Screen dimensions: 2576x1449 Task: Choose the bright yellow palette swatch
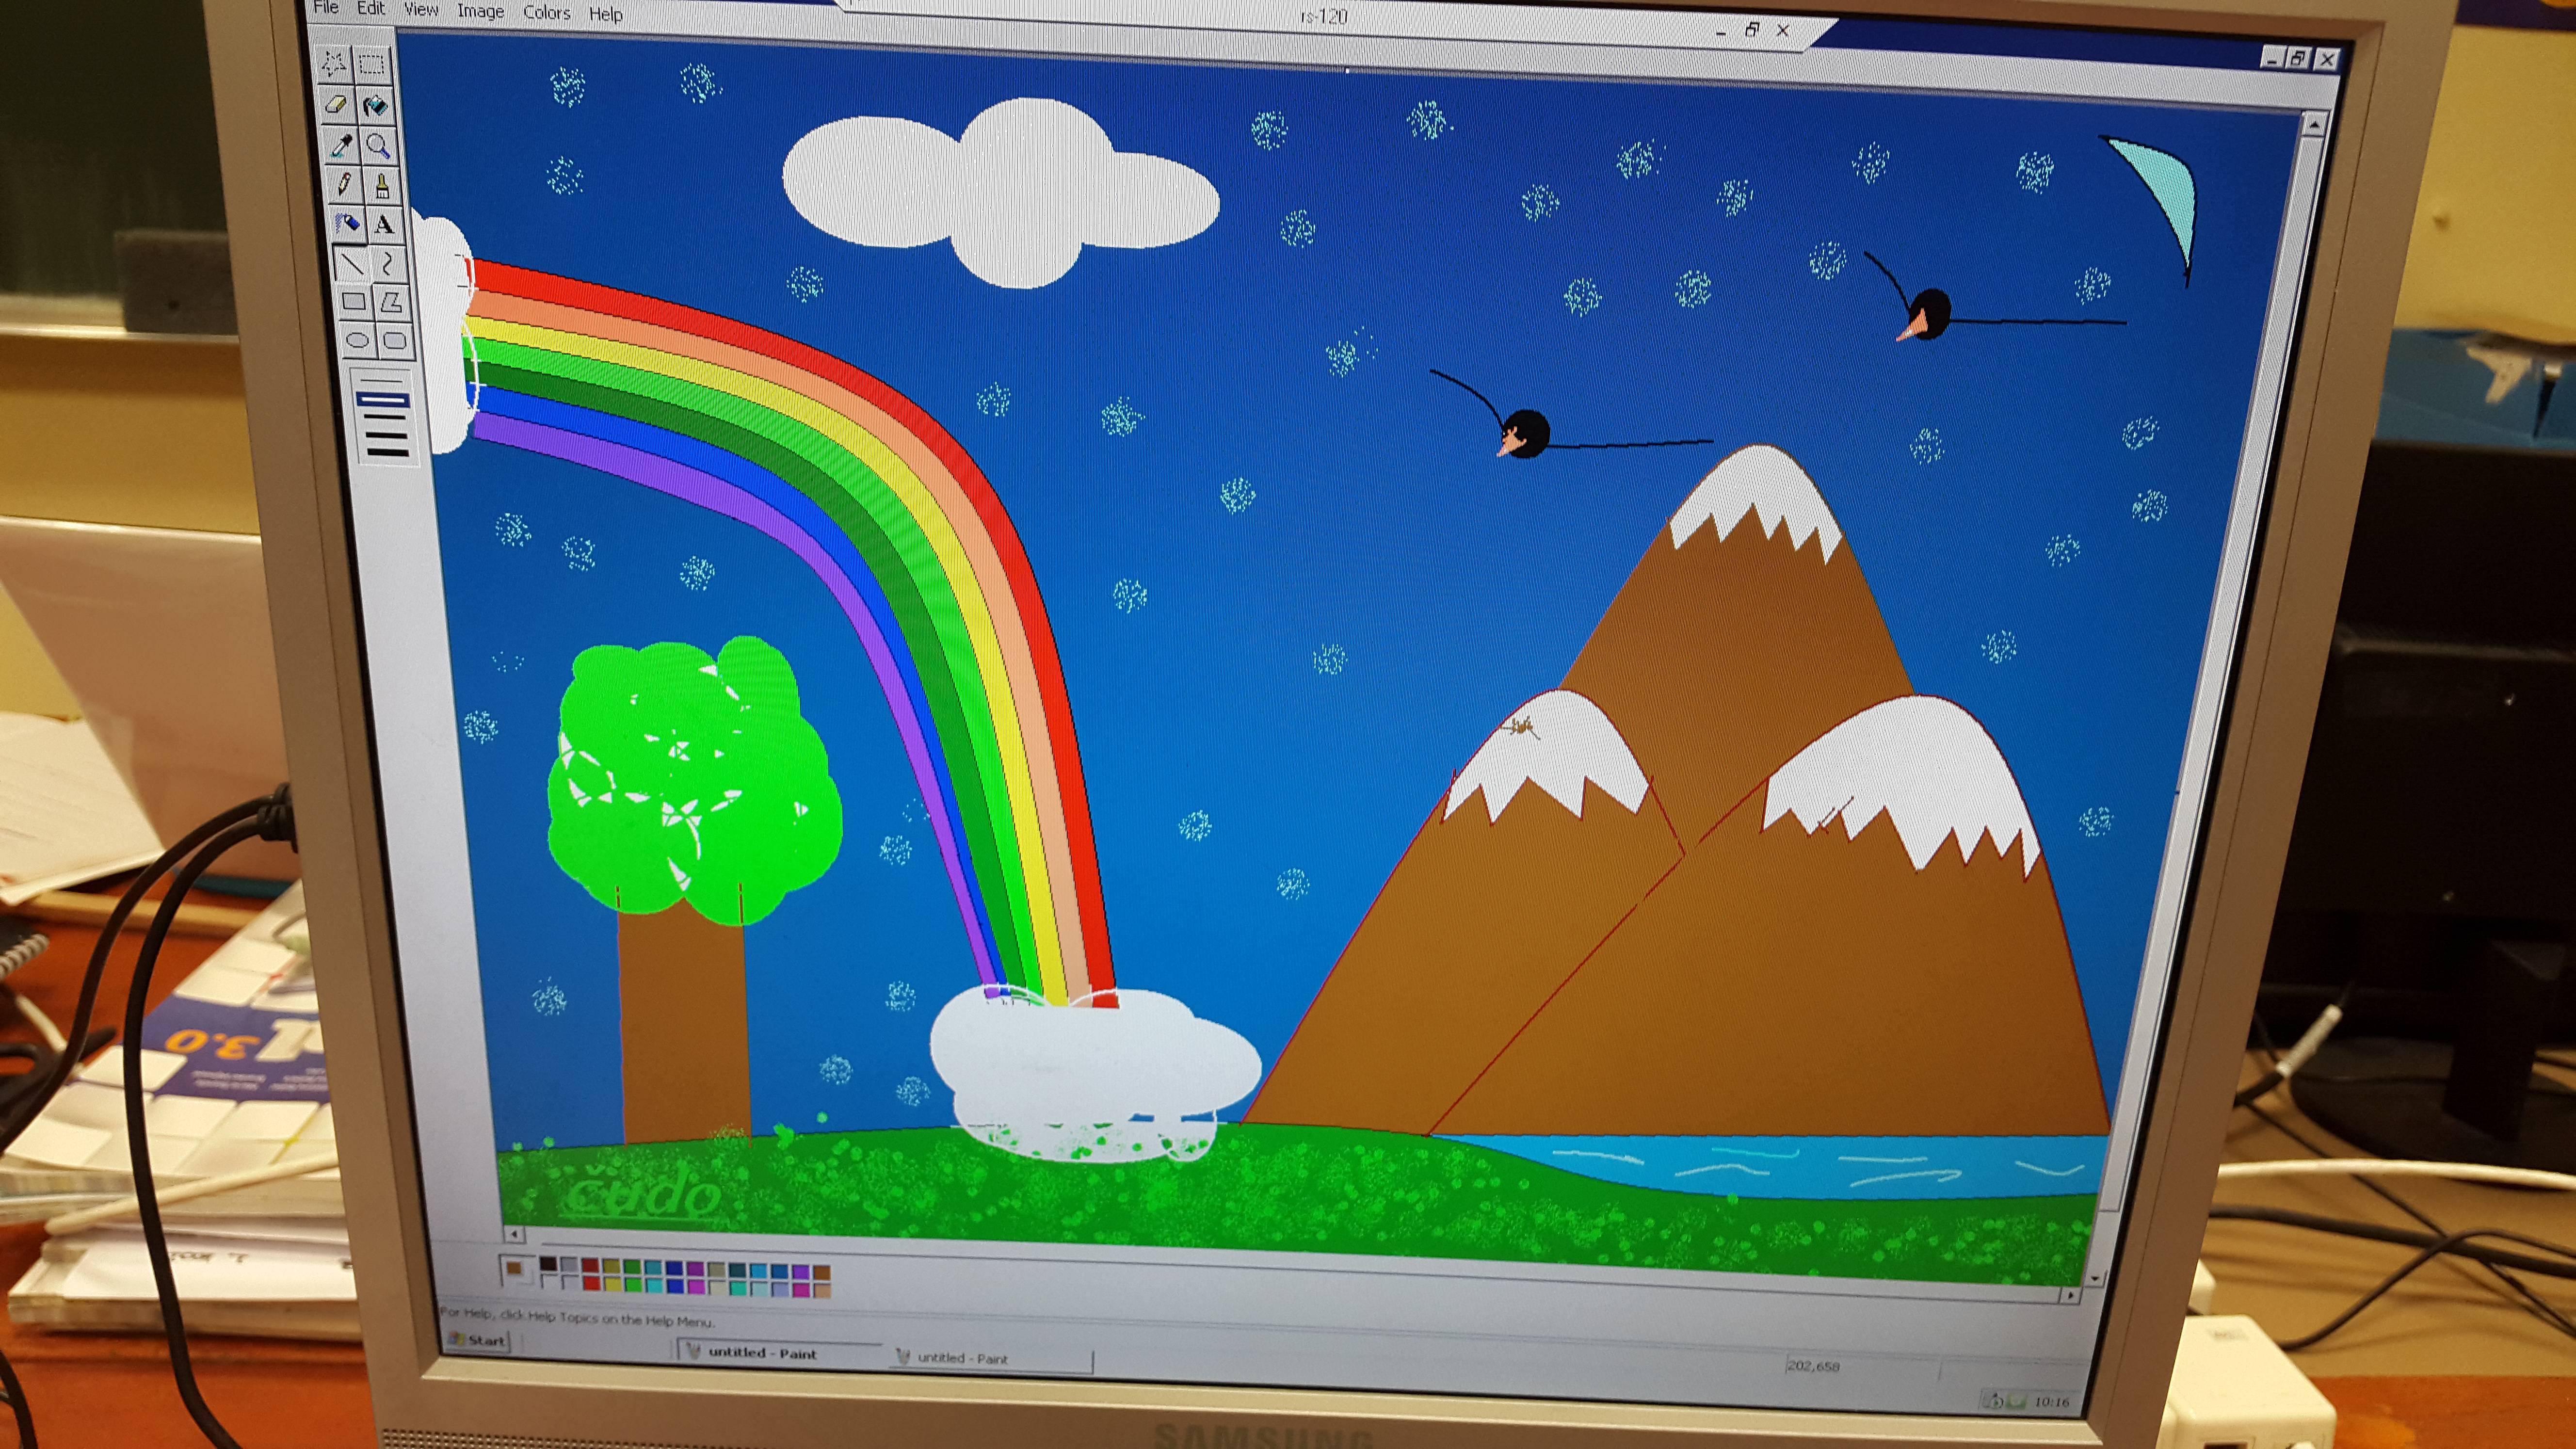[x=614, y=1284]
